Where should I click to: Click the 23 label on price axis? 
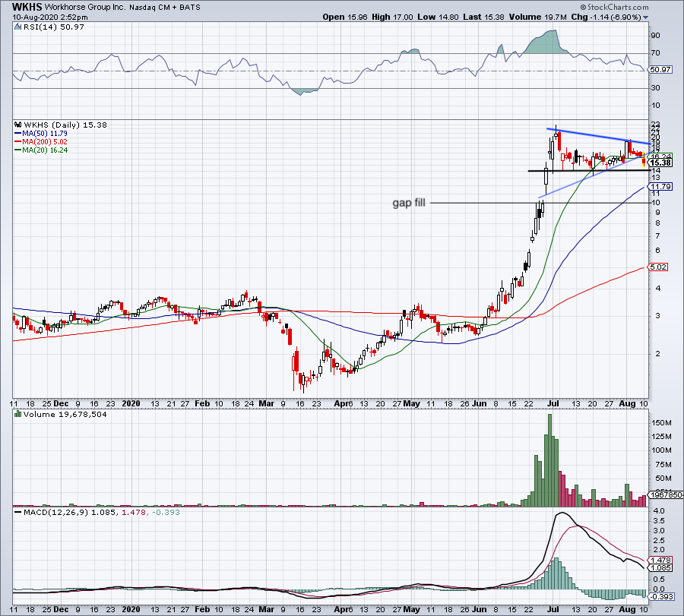(656, 125)
